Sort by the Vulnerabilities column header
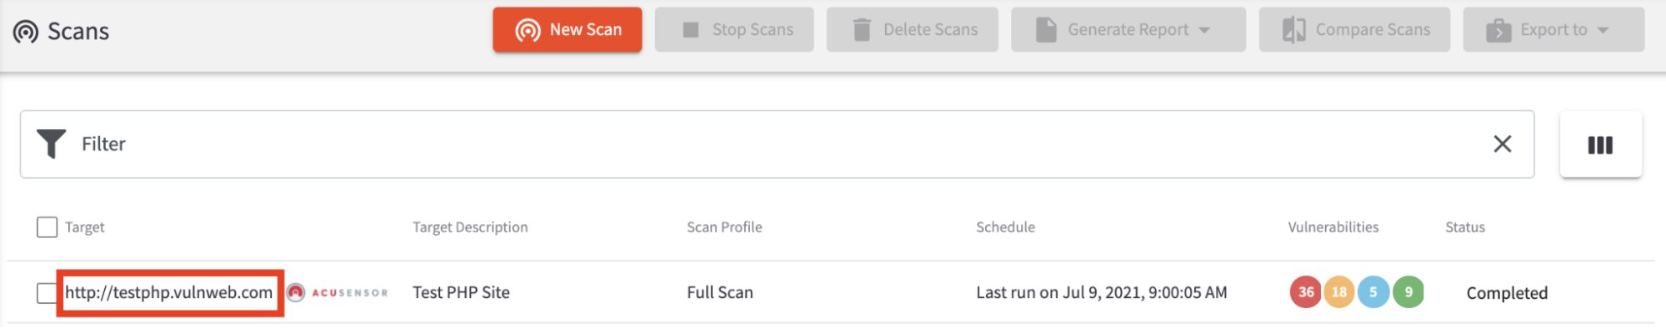Image resolution: width=1666 pixels, height=328 pixels. click(x=1333, y=227)
